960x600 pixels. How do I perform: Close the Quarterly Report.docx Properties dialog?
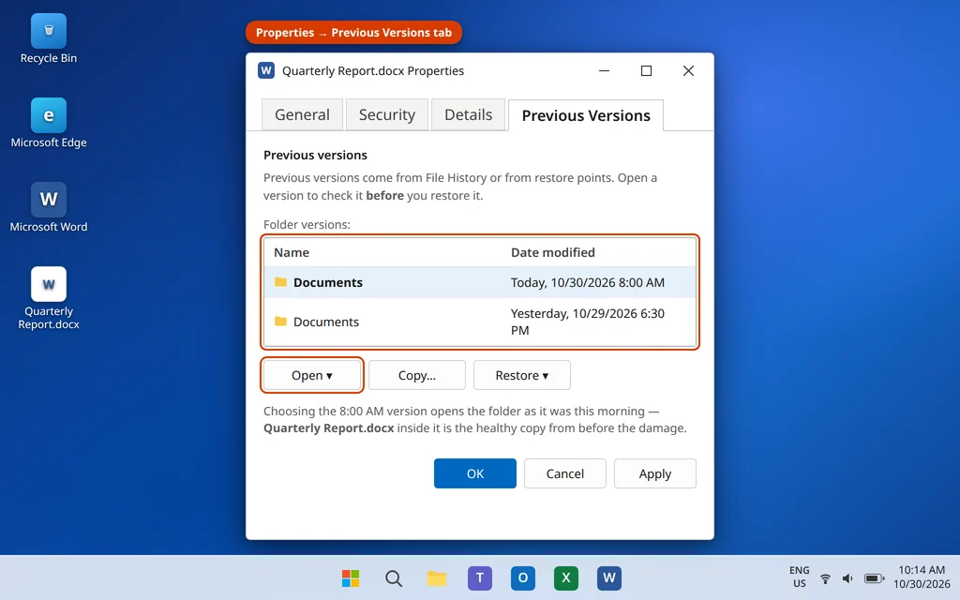click(688, 70)
